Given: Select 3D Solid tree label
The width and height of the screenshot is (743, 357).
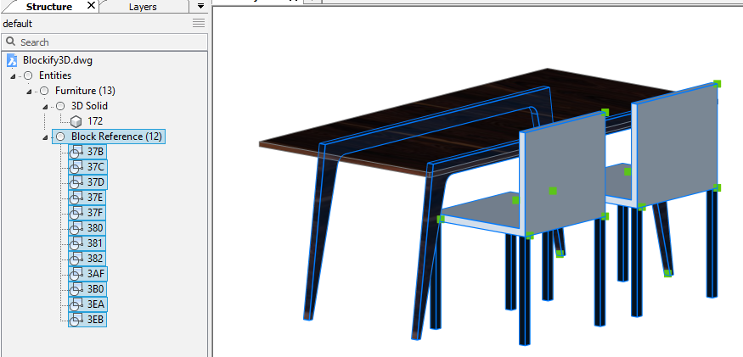Looking at the screenshot, I should click(89, 106).
